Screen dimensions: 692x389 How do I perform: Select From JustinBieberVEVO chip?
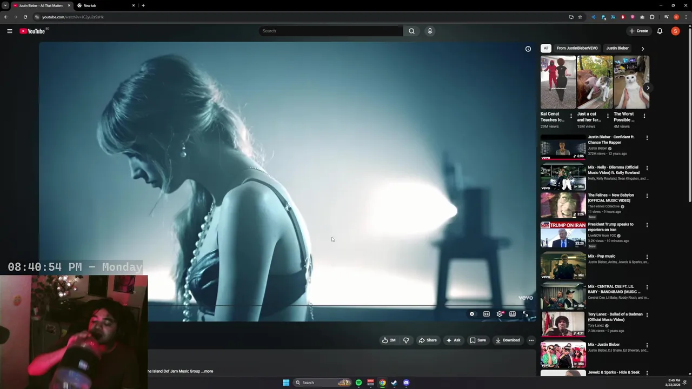(x=577, y=48)
